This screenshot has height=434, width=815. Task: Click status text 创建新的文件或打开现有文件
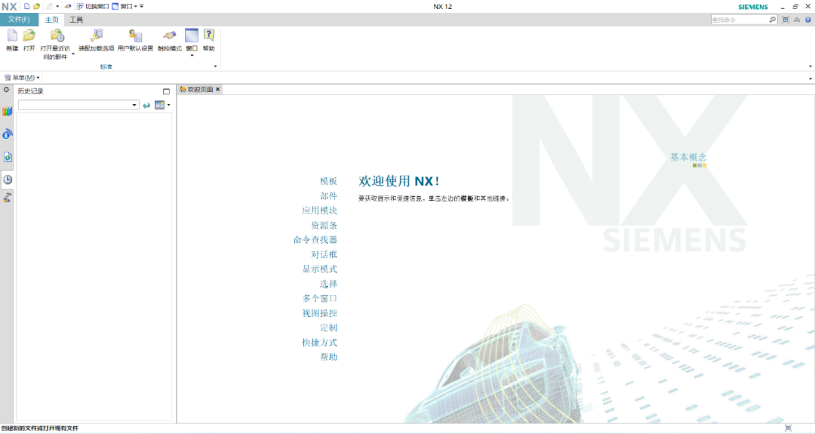[x=40, y=428]
